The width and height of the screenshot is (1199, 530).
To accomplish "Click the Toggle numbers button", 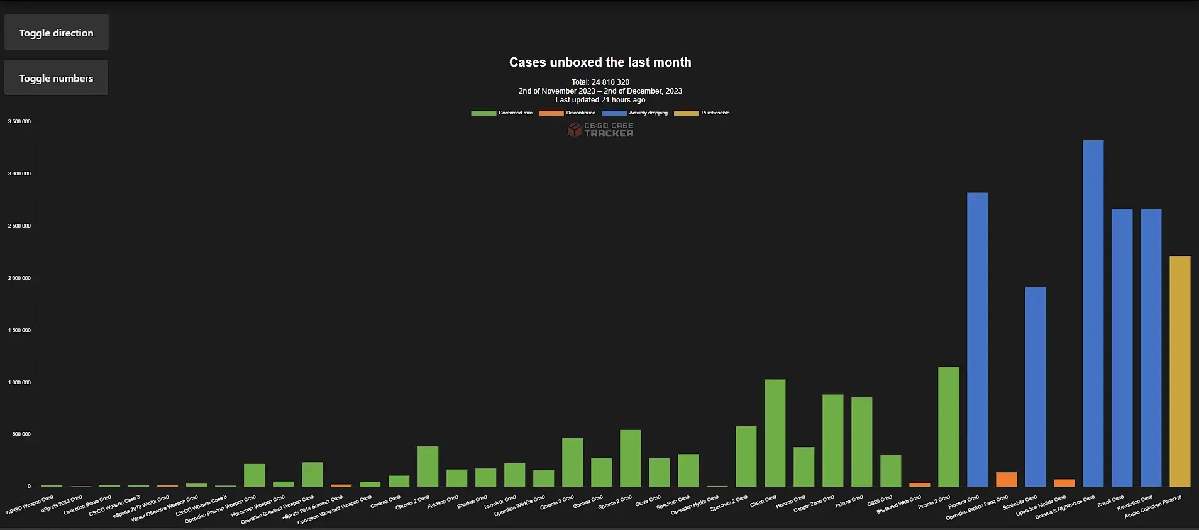I will 57,78.
